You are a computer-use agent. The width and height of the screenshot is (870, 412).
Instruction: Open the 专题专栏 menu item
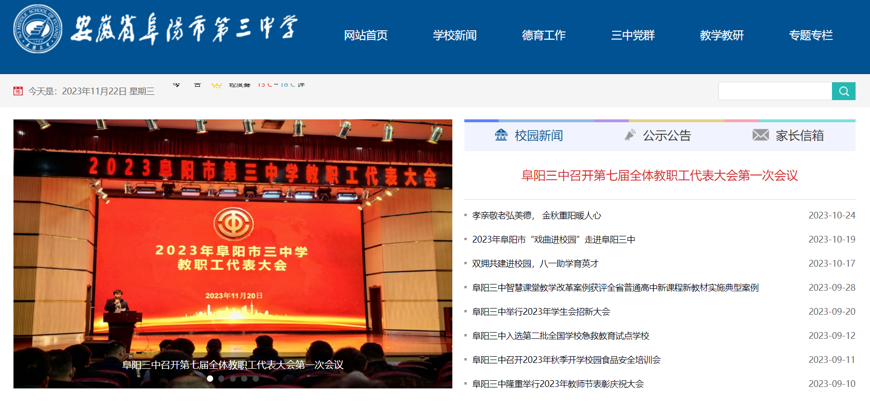point(811,35)
